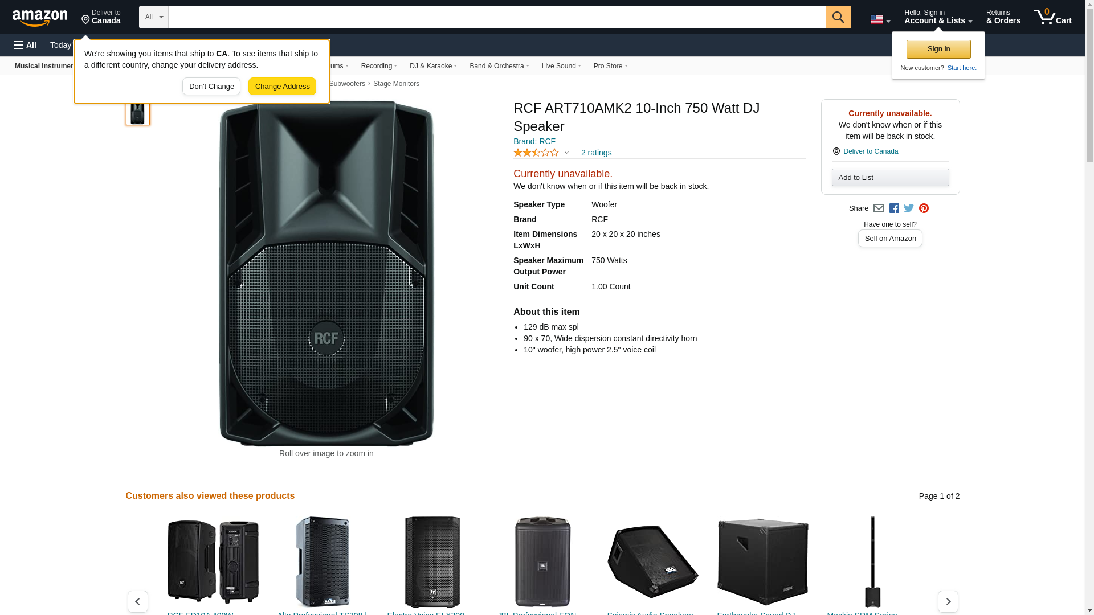Share the speaker on Facebook

pos(894,208)
